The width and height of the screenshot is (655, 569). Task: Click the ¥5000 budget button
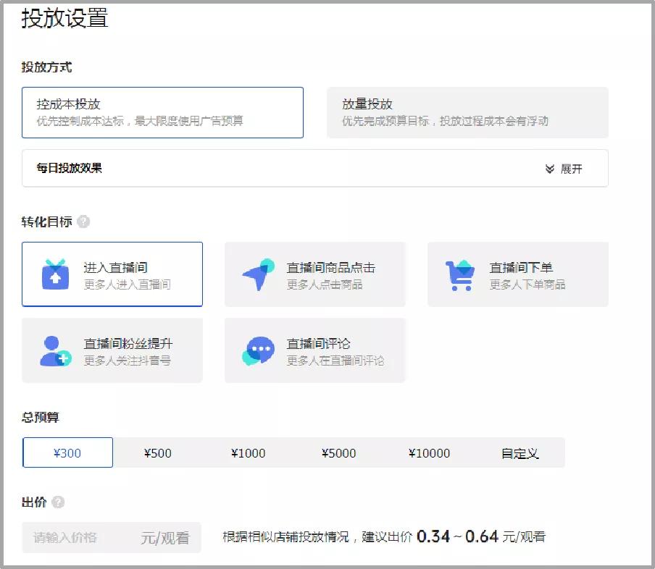[339, 452]
